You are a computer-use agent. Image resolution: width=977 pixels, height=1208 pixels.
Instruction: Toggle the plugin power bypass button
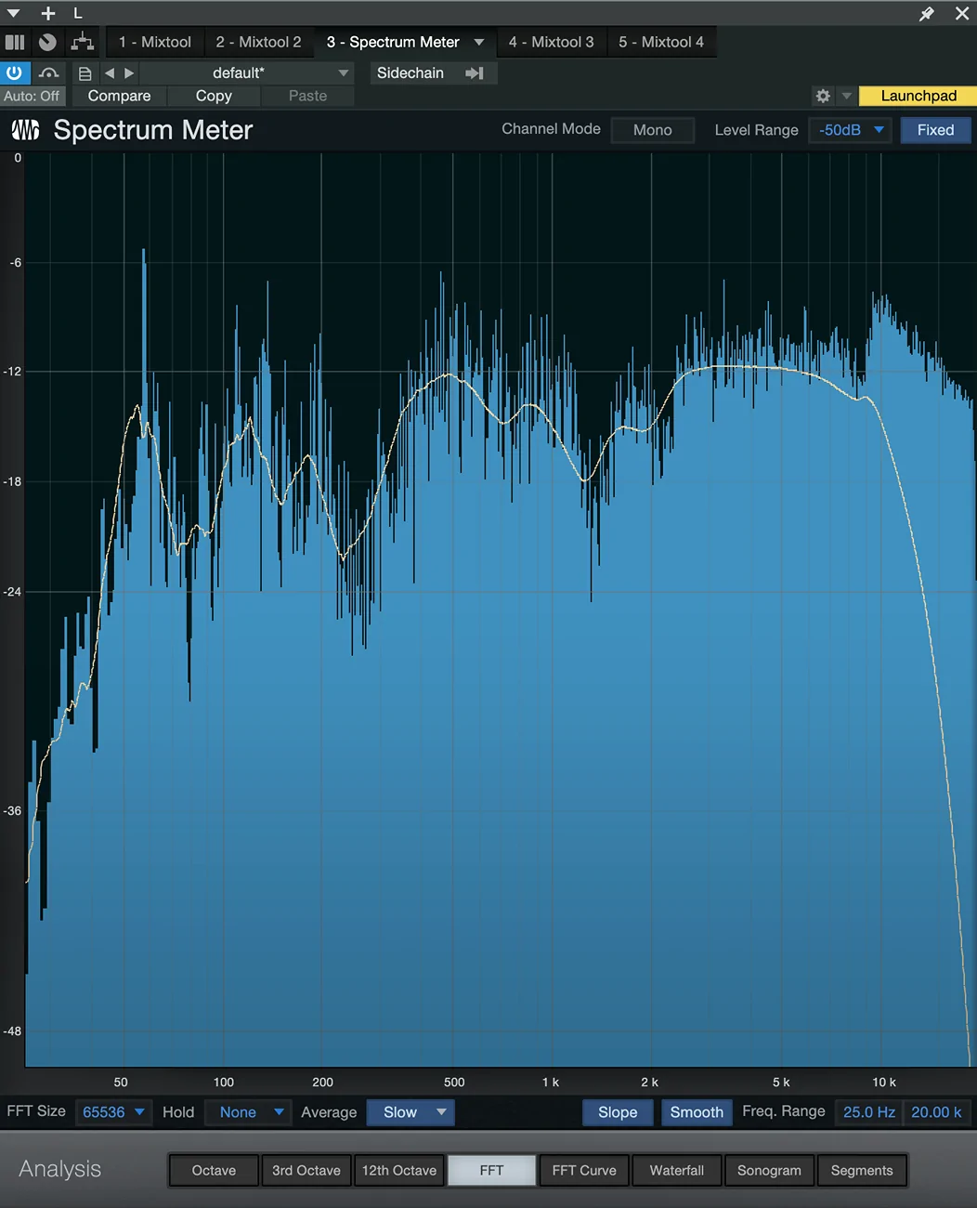point(15,72)
